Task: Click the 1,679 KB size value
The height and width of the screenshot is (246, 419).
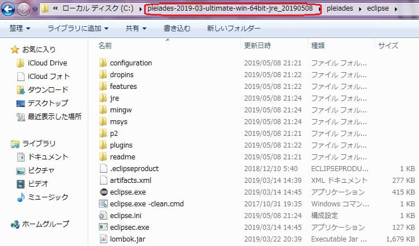Action: point(401,239)
